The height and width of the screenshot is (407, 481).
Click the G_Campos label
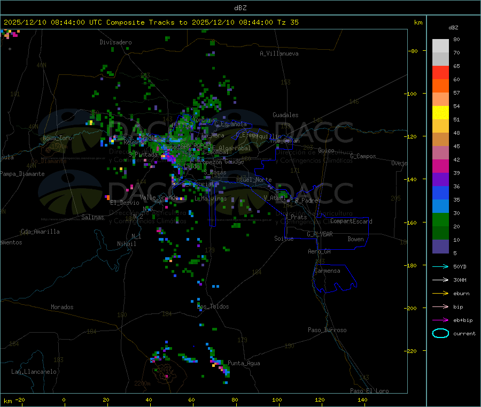coord(363,156)
